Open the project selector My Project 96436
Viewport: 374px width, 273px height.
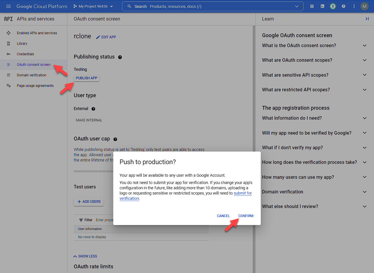point(93,6)
